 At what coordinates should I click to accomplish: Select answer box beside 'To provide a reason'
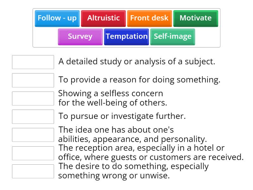(x=33, y=80)
